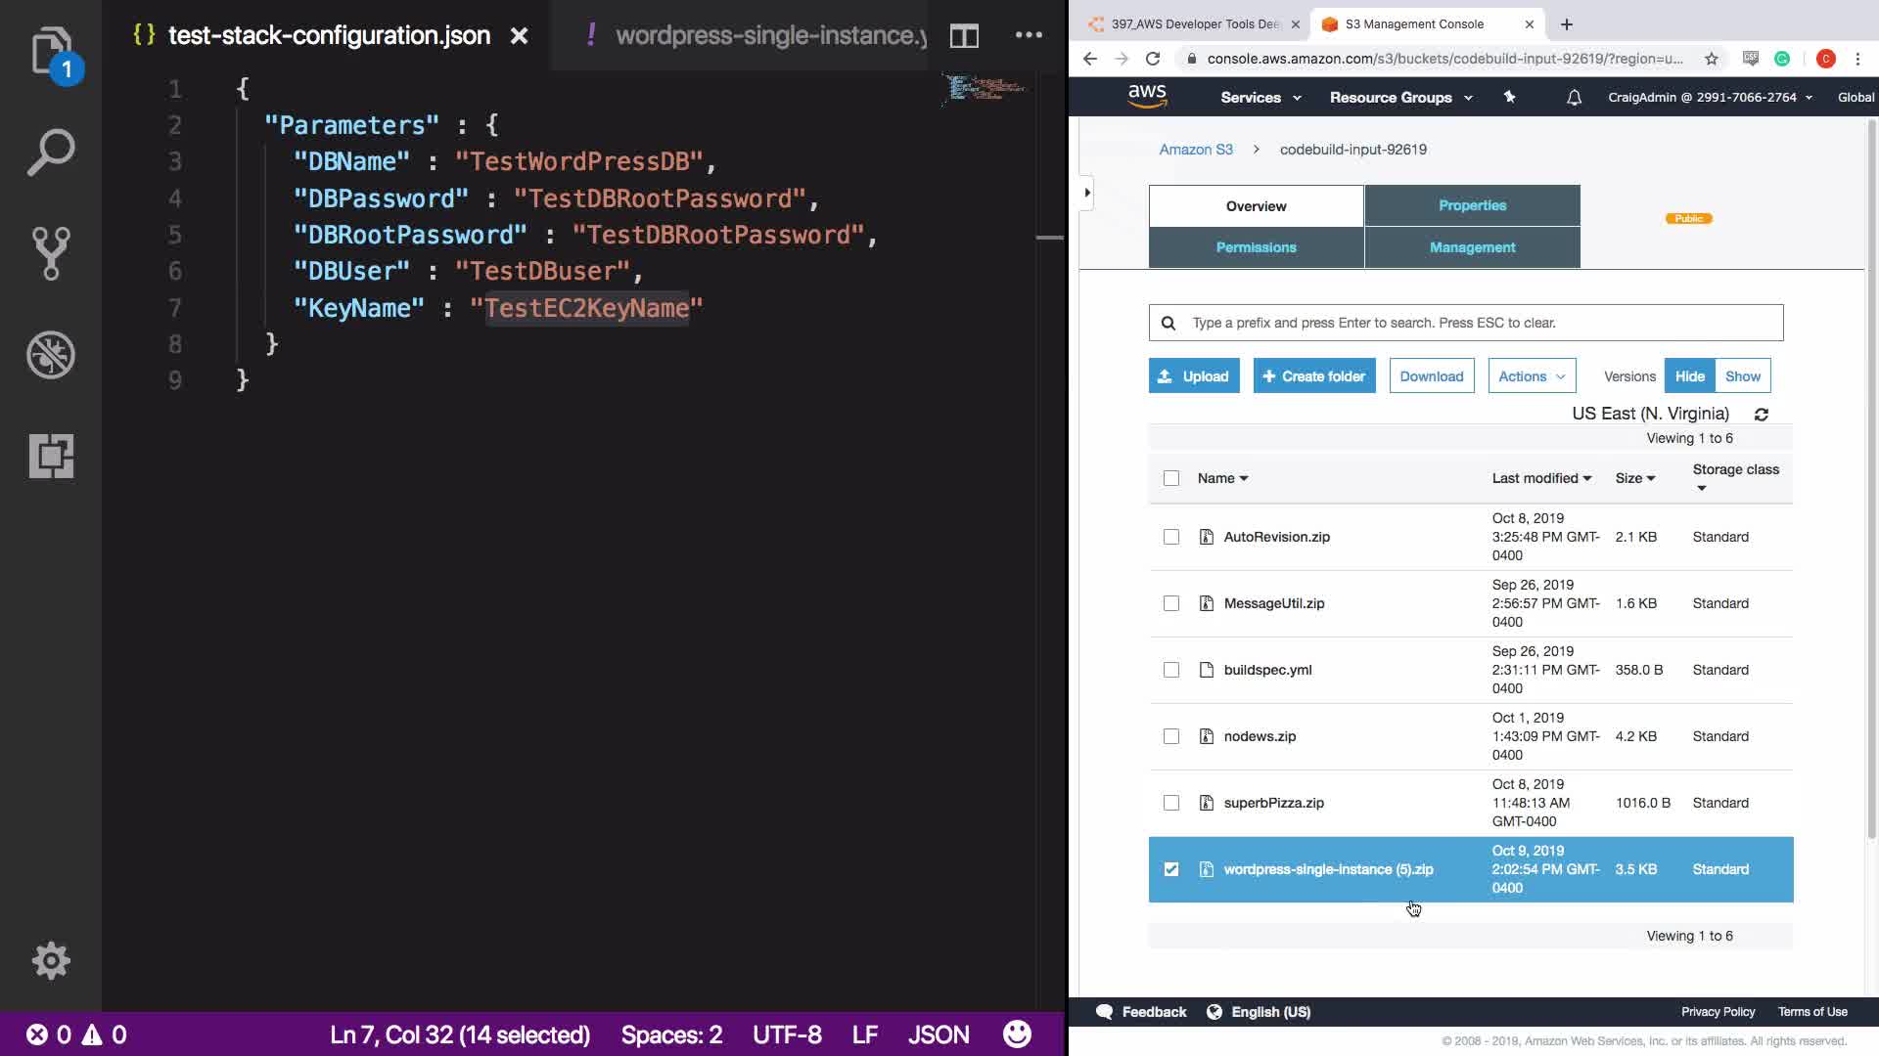The image size is (1879, 1056).
Task: Open Source Control view icon
Action: point(51,253)
